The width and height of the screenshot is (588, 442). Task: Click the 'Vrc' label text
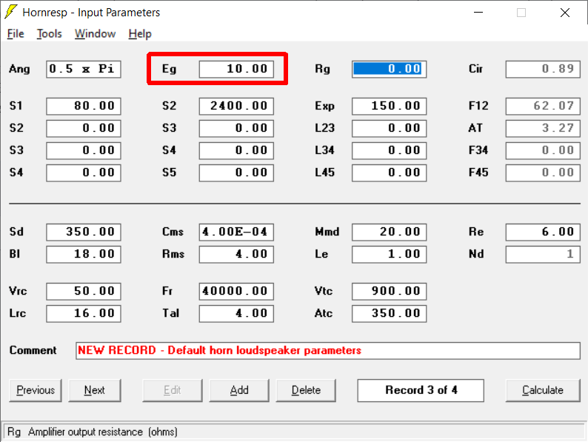point(18,291)
